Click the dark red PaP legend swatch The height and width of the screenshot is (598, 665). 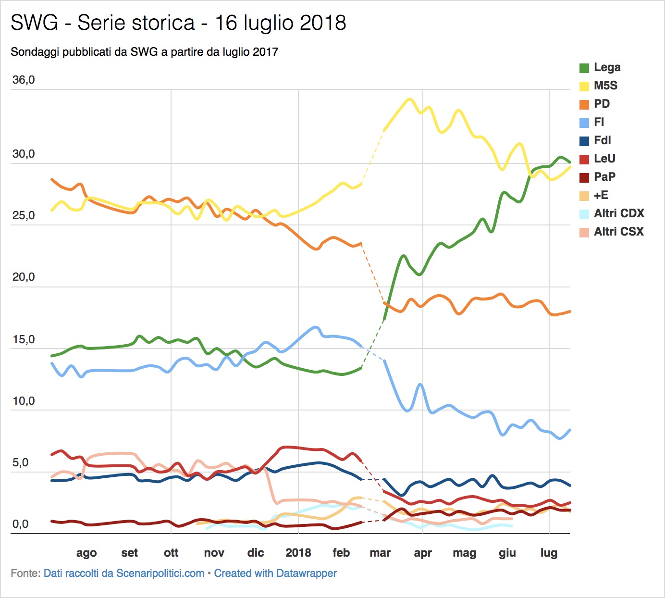[x=584, y=177]
